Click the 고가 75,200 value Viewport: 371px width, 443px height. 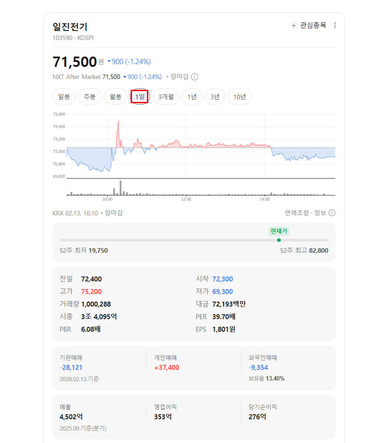(x=91, y=292)
